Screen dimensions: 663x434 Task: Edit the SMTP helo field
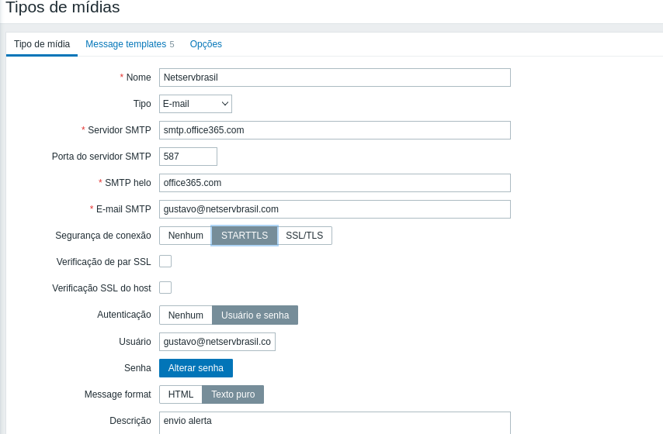coord(335,183)
